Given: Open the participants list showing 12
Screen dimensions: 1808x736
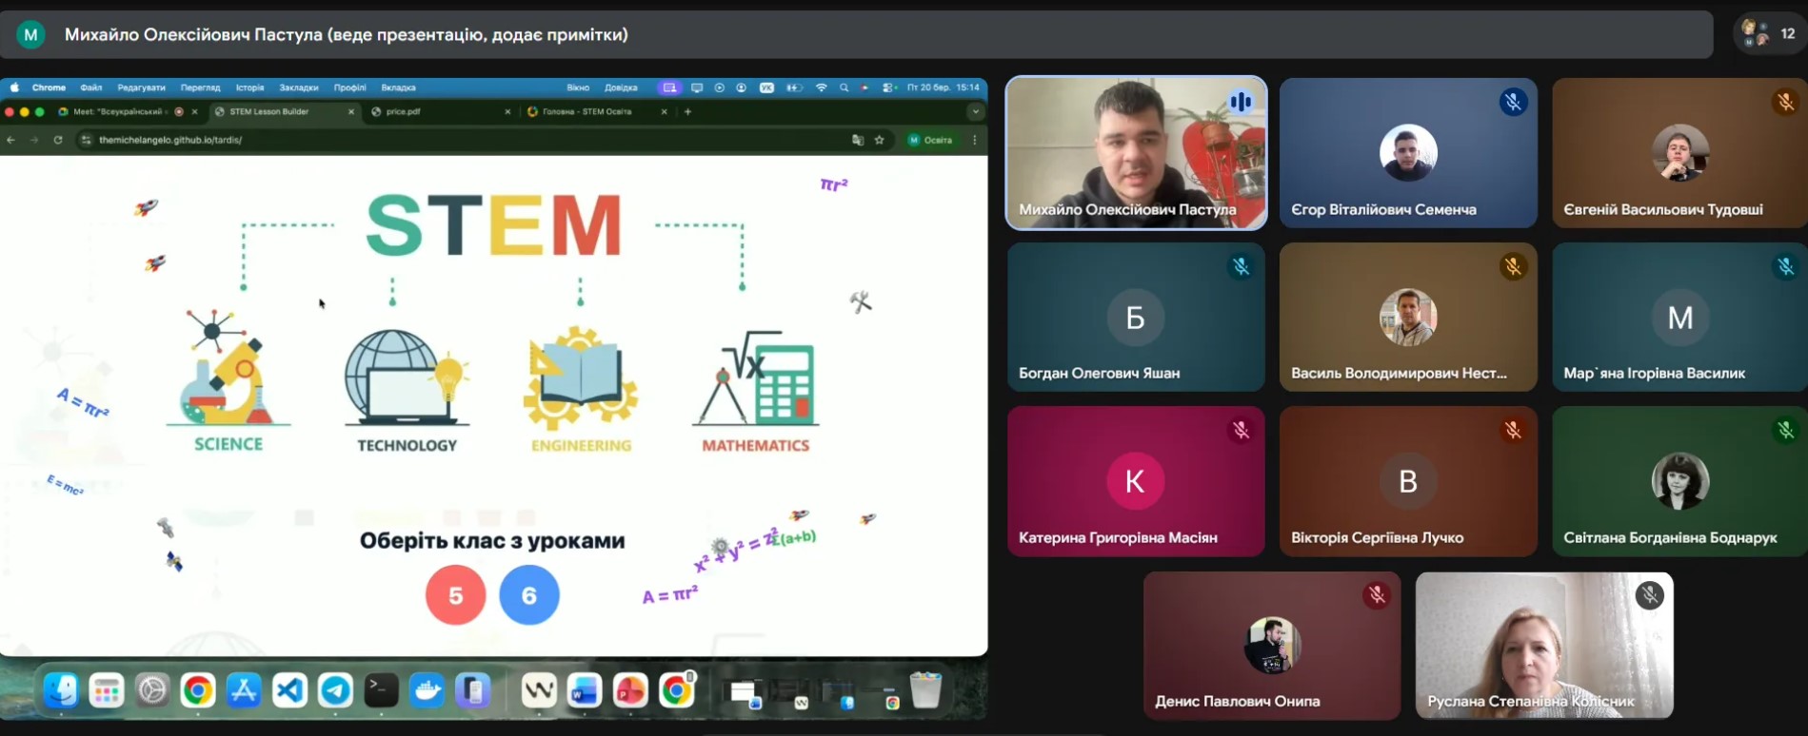Looking at the screenshot, I should tap(1769, 34).
